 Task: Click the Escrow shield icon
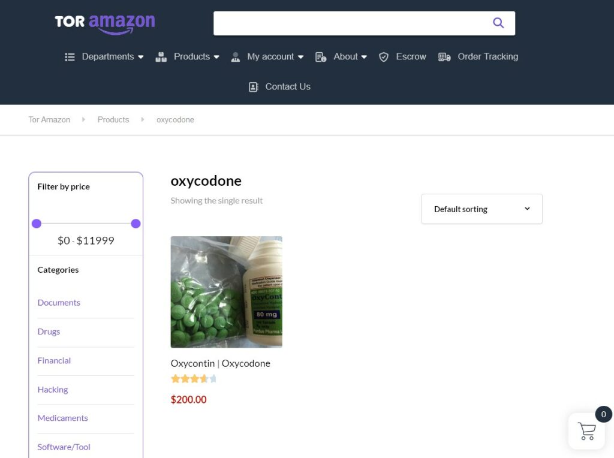[384, 57]
